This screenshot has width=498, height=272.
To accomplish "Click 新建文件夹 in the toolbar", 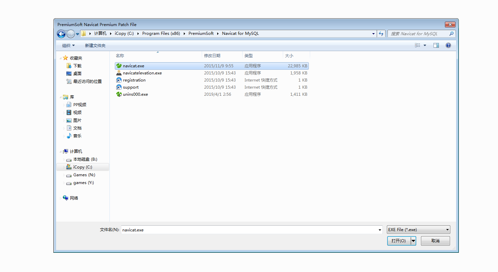I will click(95, 45).
